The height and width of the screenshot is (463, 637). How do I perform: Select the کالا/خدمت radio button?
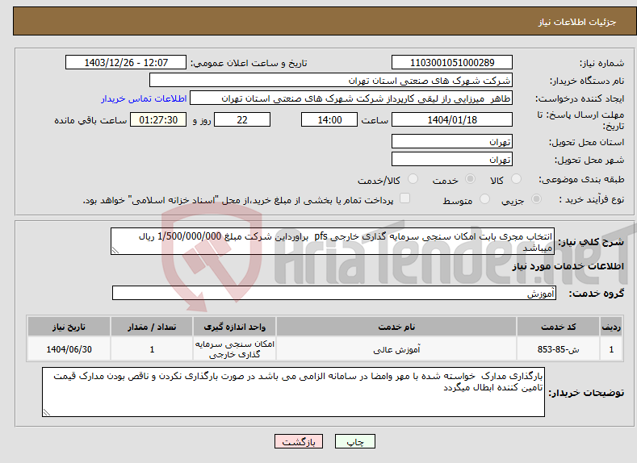tap(413, 179)
